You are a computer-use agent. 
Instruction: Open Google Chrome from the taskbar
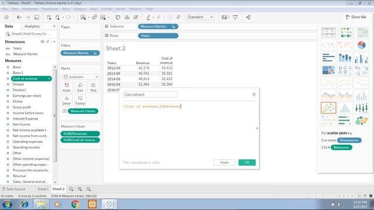(75, 204)
